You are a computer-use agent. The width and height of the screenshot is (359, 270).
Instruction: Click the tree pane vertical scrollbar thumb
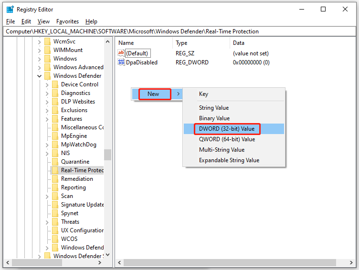107,155
